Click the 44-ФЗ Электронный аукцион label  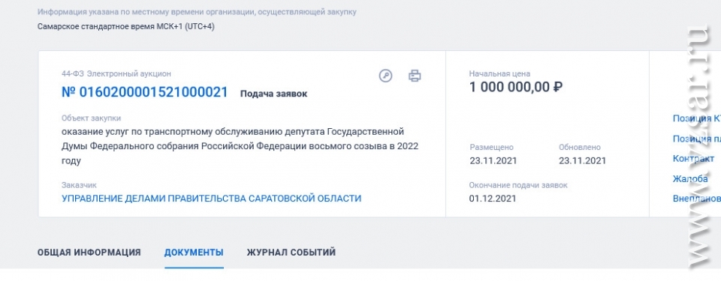116,73
